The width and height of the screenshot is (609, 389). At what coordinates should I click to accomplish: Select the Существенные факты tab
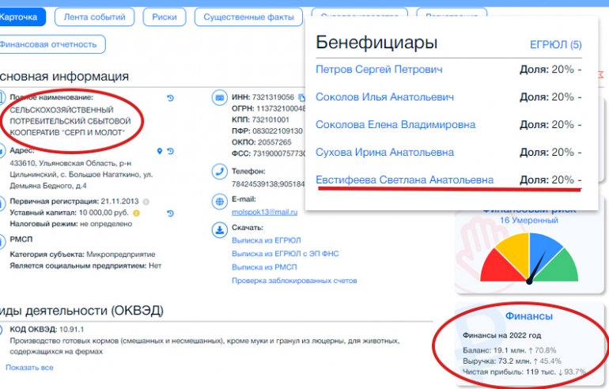pyautogui.click(x=248, y=17)
